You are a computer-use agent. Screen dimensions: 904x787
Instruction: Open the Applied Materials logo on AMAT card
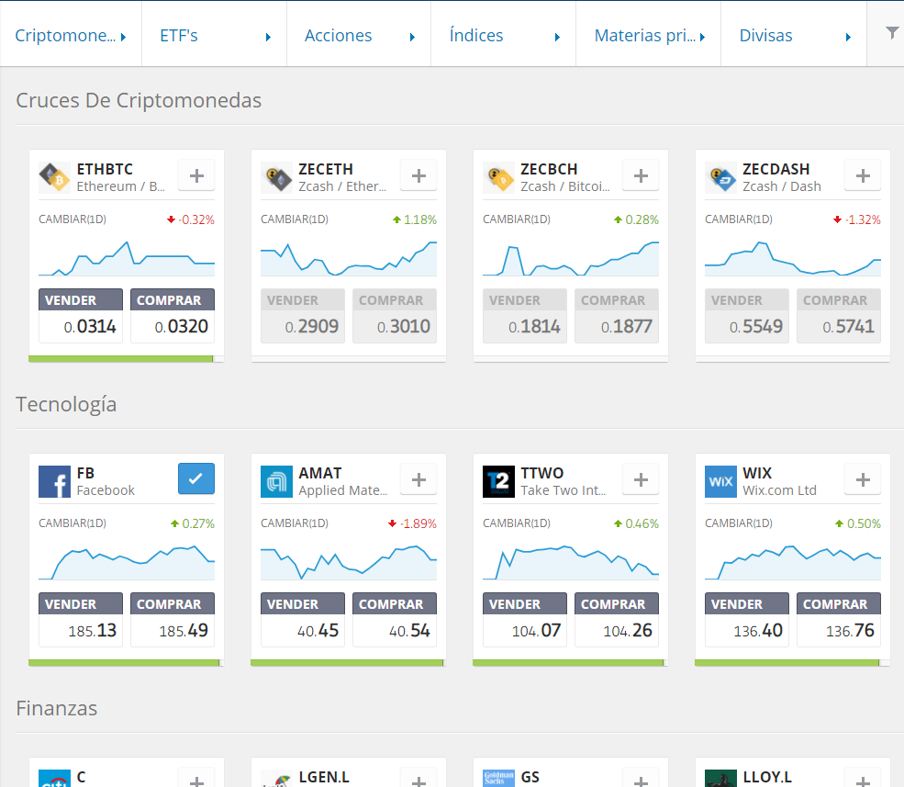point(276,481)
